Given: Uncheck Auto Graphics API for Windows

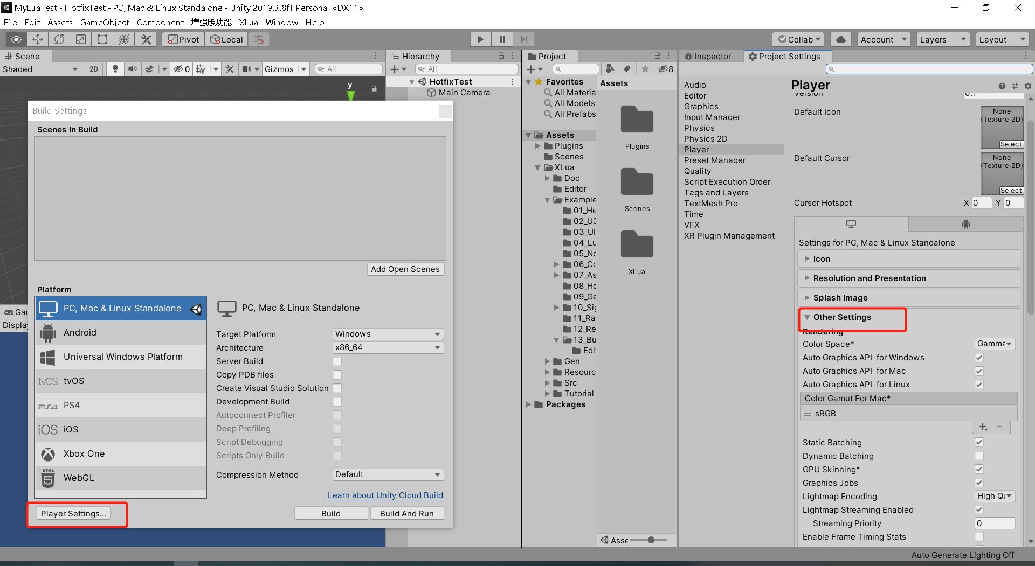Looking at the screenshot, I should pyautogui.click(x=979, y=358).
